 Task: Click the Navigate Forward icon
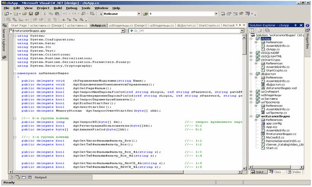92,14
